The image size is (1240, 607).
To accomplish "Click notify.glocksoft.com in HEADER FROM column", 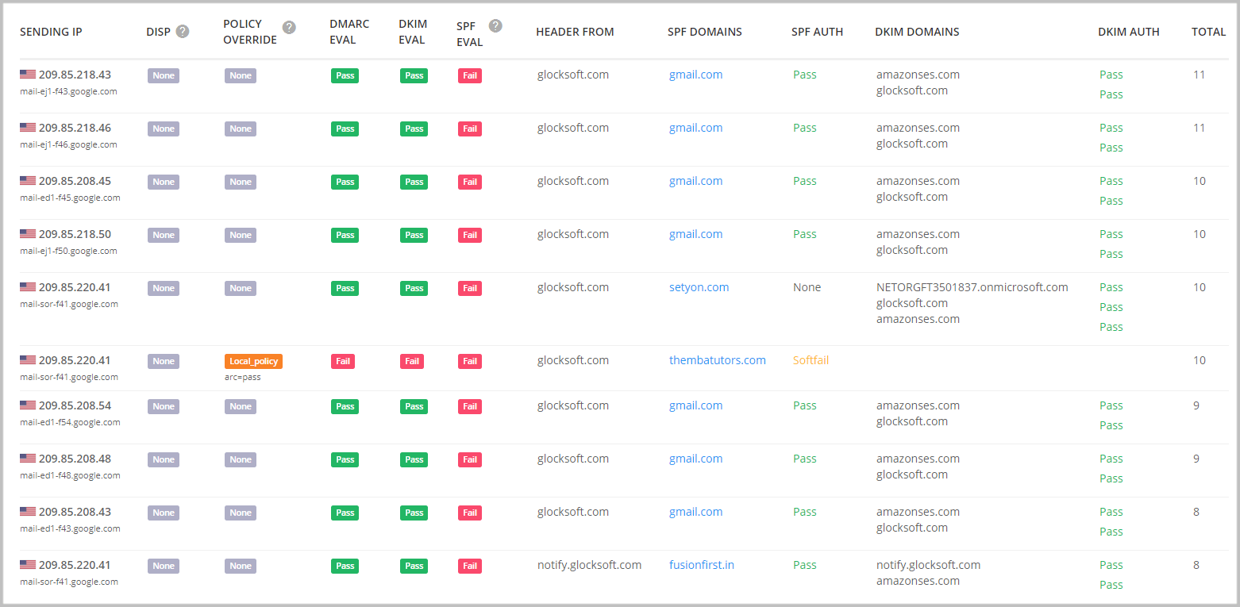I will point(590,565).
